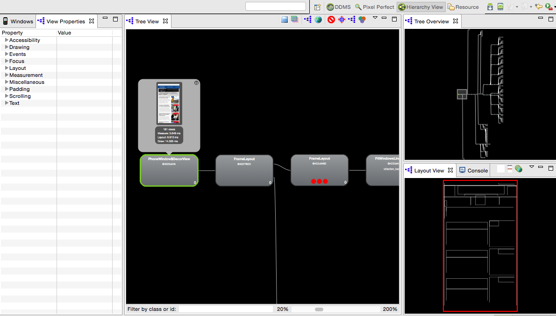Click the Android SDK Manager download icon
The width and height of the screenshot is (556, 316).
point(490,7)
